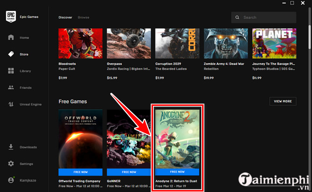Click the Epic Games sidebar title text
312x192 pixels.
pyautogui.click(x=29, y=17)
